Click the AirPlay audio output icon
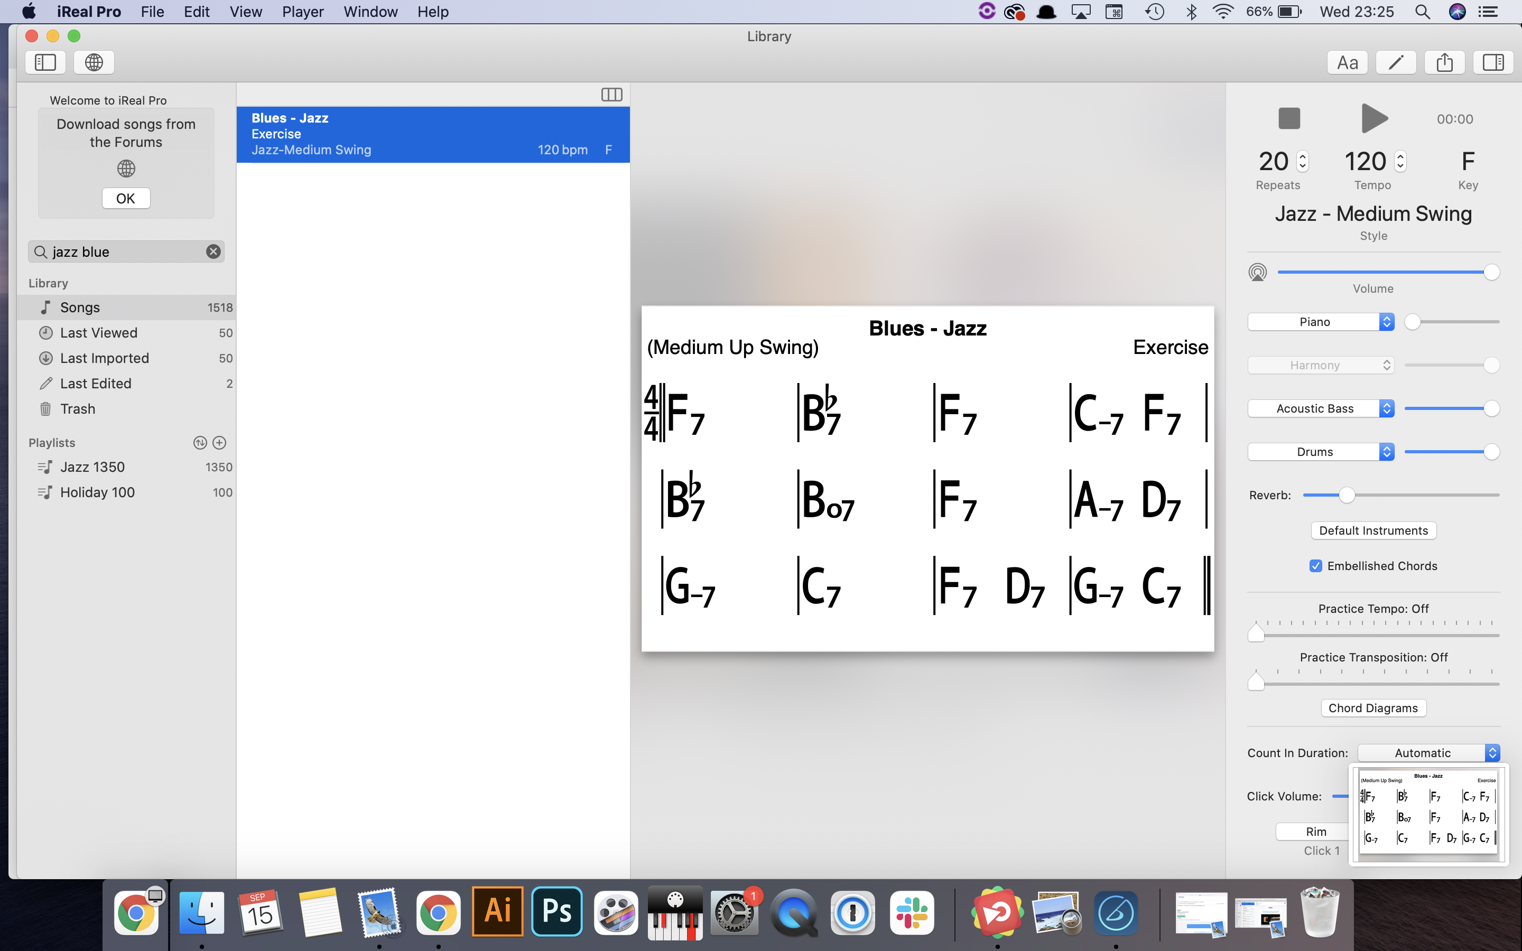Screen dimensions: 1522x951 [x=1257, y=272]
